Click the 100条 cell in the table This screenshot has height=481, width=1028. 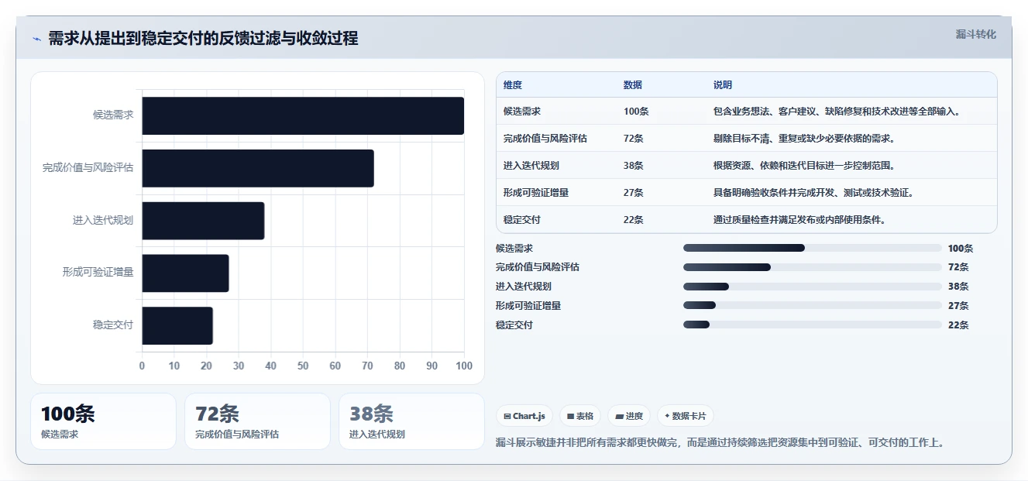[636, 112]
